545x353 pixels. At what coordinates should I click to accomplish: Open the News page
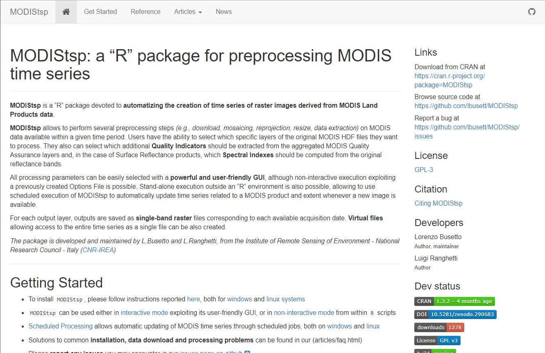[x=224, y=12]
